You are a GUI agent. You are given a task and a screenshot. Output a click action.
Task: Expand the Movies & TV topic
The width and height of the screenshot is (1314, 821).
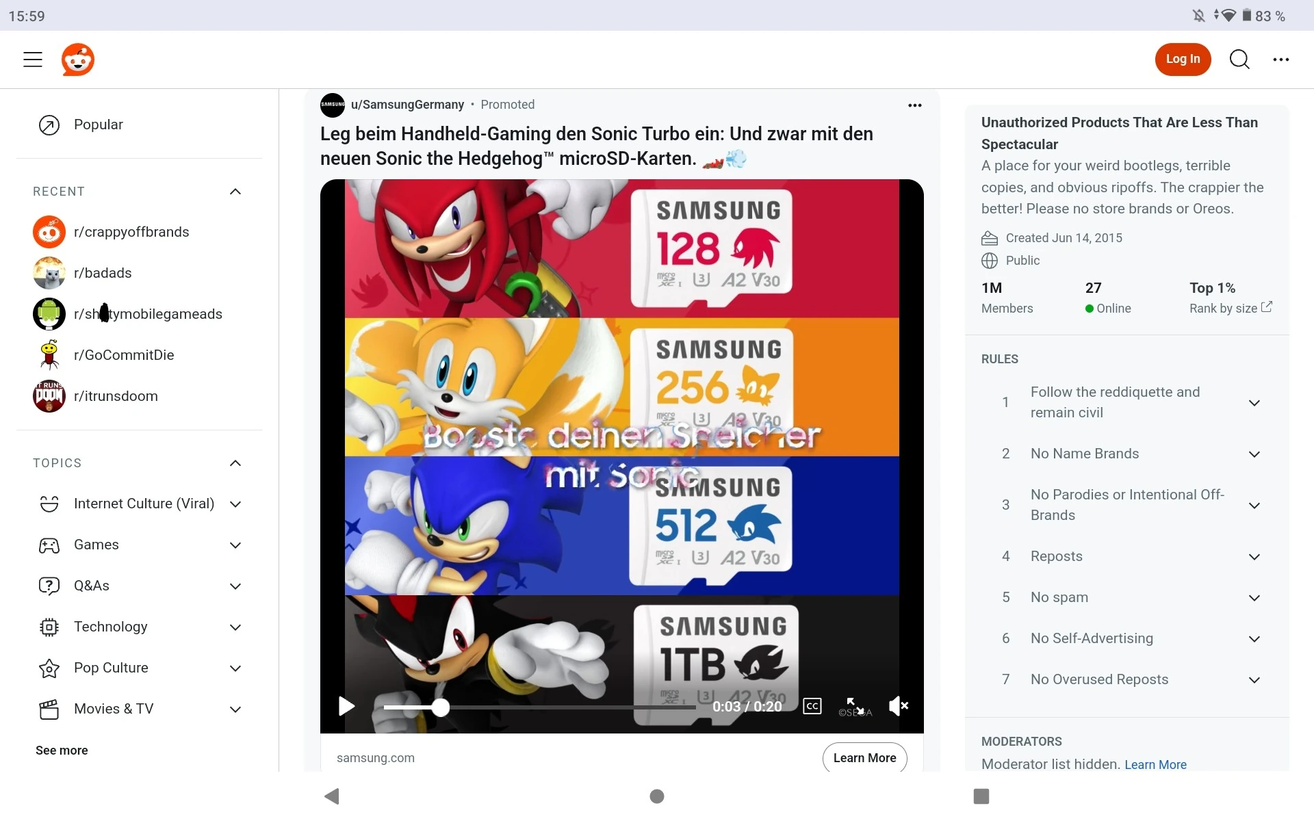235,709
